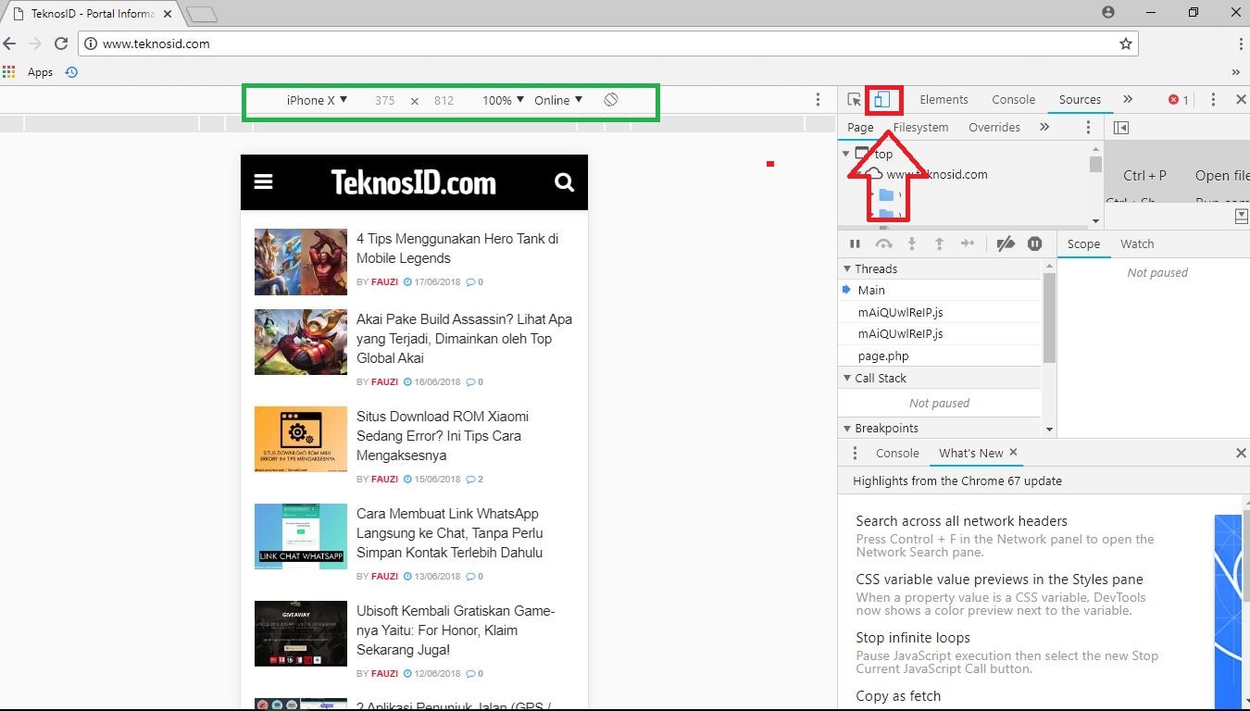1250x711 pixels.
Task: Activate the inspect element picker icon
Action: point(855,100)
